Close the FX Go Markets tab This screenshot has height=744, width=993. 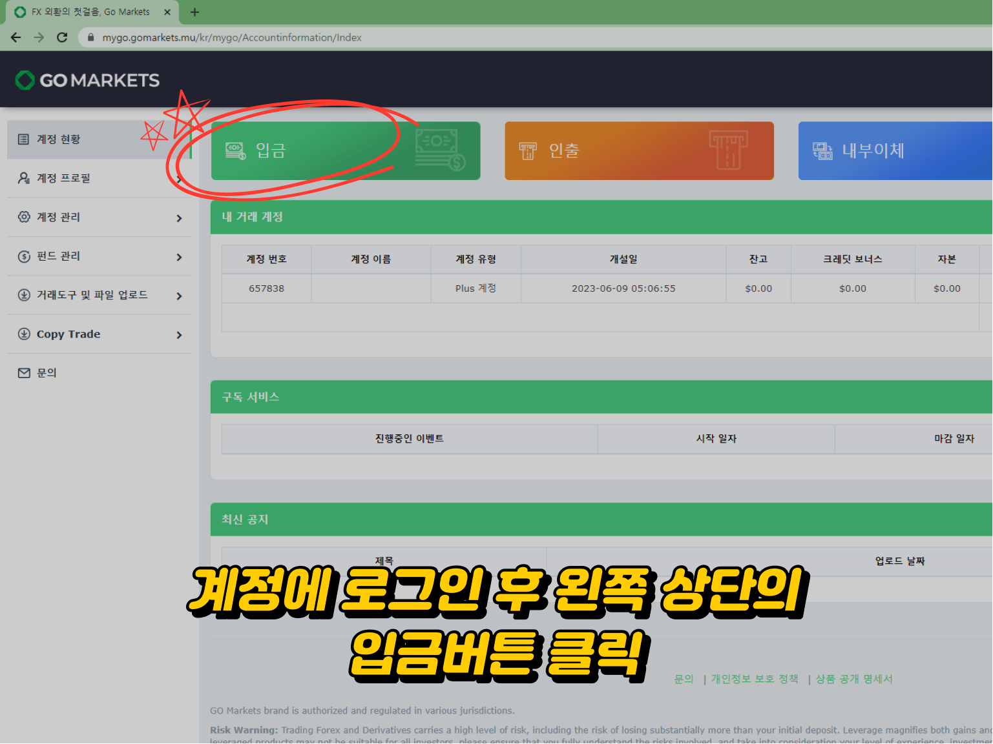(167, 12)
